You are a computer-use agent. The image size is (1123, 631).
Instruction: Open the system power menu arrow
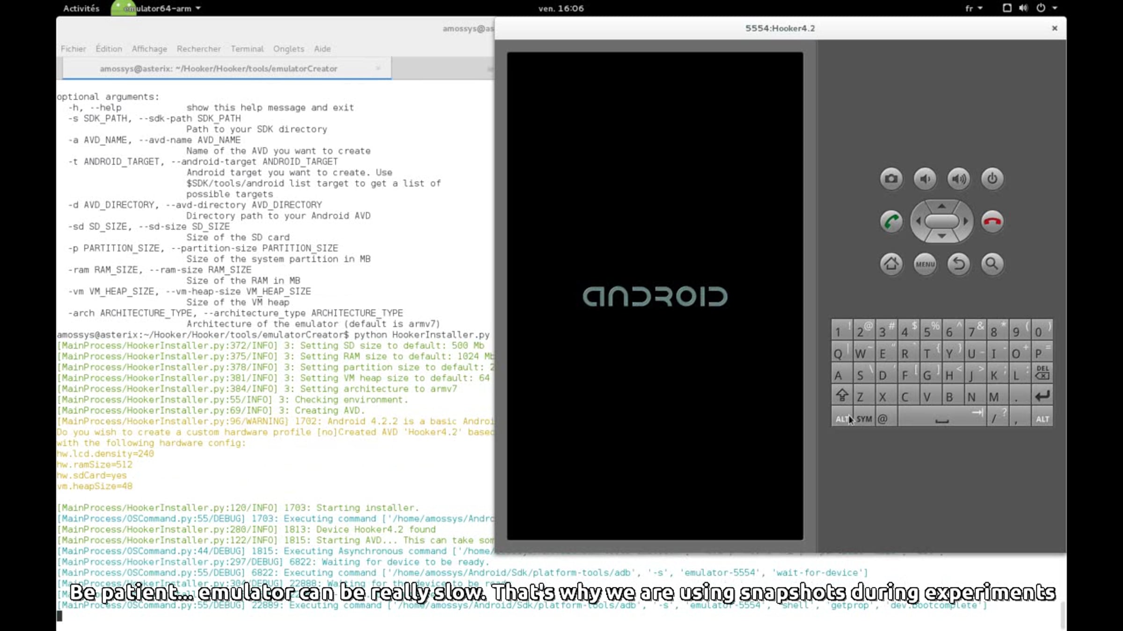[1055, 8]
